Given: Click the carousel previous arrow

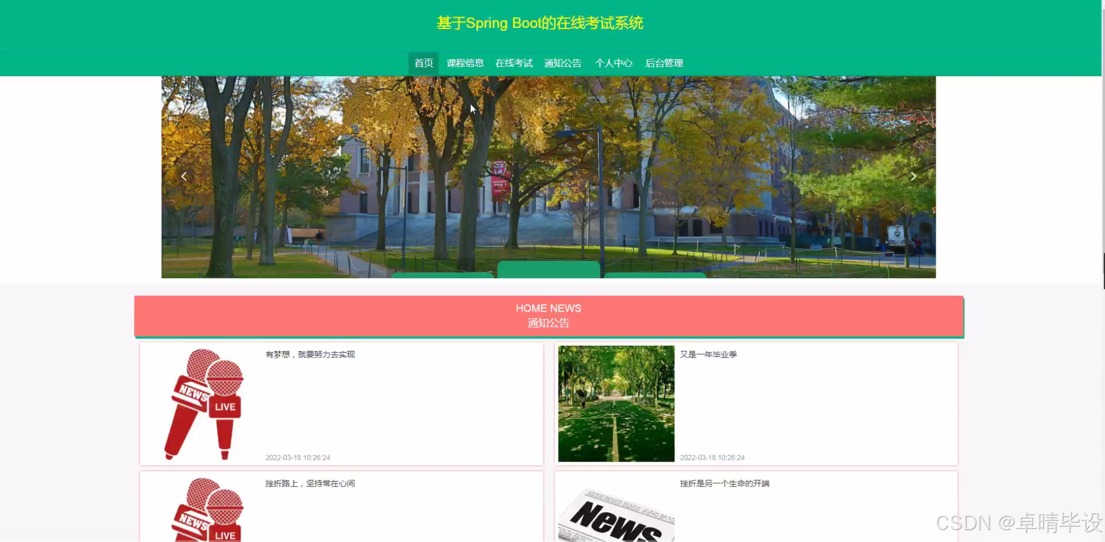Looking at the screenshot, I should point(183,176).
